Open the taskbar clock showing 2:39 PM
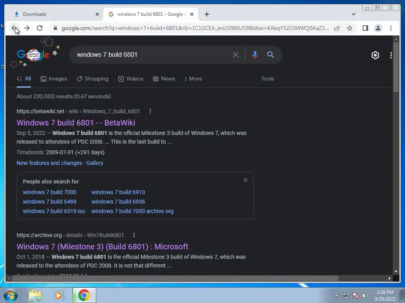Viewport: 405px width, 303px height. pyautogui.click(x=385, y=296)
